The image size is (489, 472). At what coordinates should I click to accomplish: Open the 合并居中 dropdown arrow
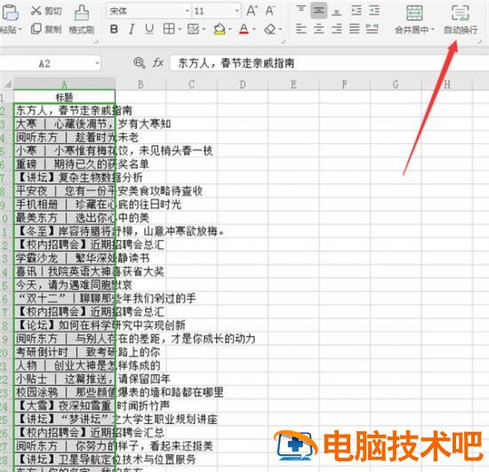(x=432, y=30)
